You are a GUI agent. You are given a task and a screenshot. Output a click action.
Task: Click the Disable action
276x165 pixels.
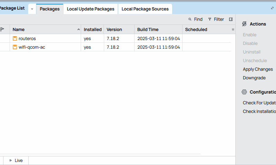pos(250,43)
